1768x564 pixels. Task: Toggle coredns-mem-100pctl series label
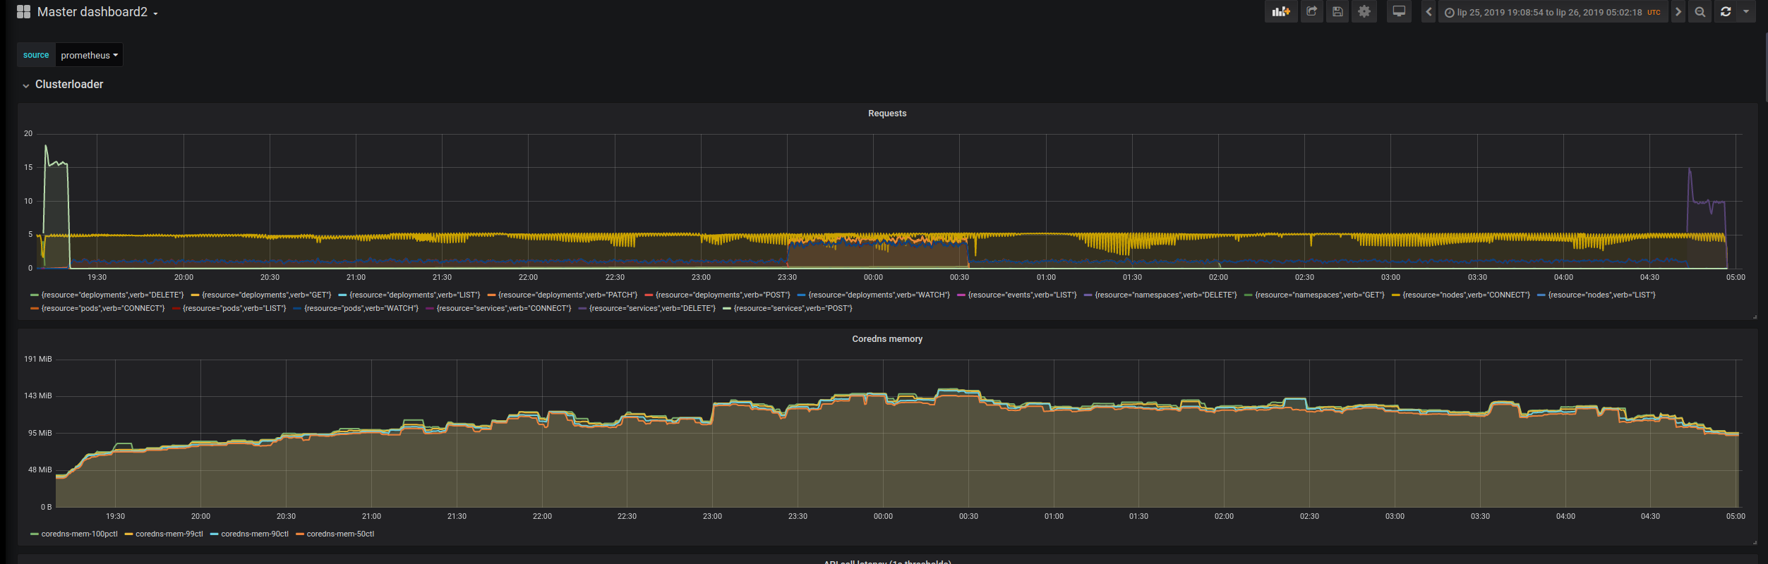pos(79,534)
